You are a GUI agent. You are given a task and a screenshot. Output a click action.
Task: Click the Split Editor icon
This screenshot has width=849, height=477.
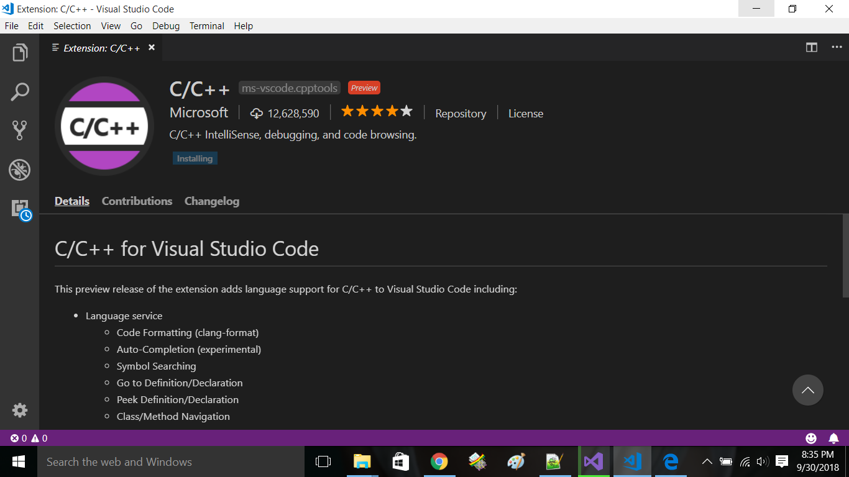click(812, 48)
